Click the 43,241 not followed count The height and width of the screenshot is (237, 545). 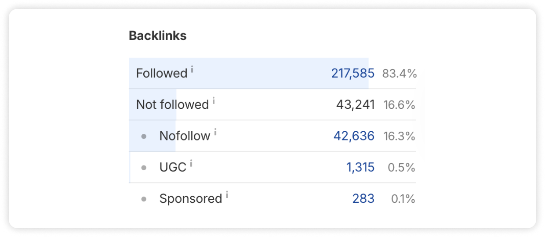point(355,104)
